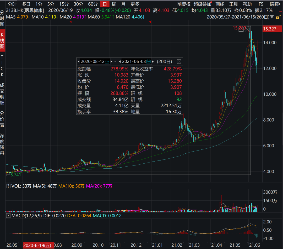The image size is (283, 249).
Task: Click the MACD(12,26,9) indicator label
Action: pos(26,216)
